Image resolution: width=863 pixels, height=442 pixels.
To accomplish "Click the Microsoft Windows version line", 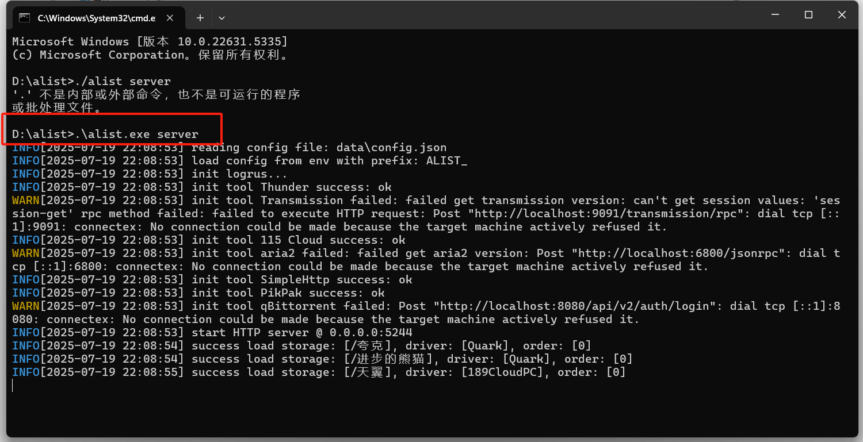I will pos(150,41).
